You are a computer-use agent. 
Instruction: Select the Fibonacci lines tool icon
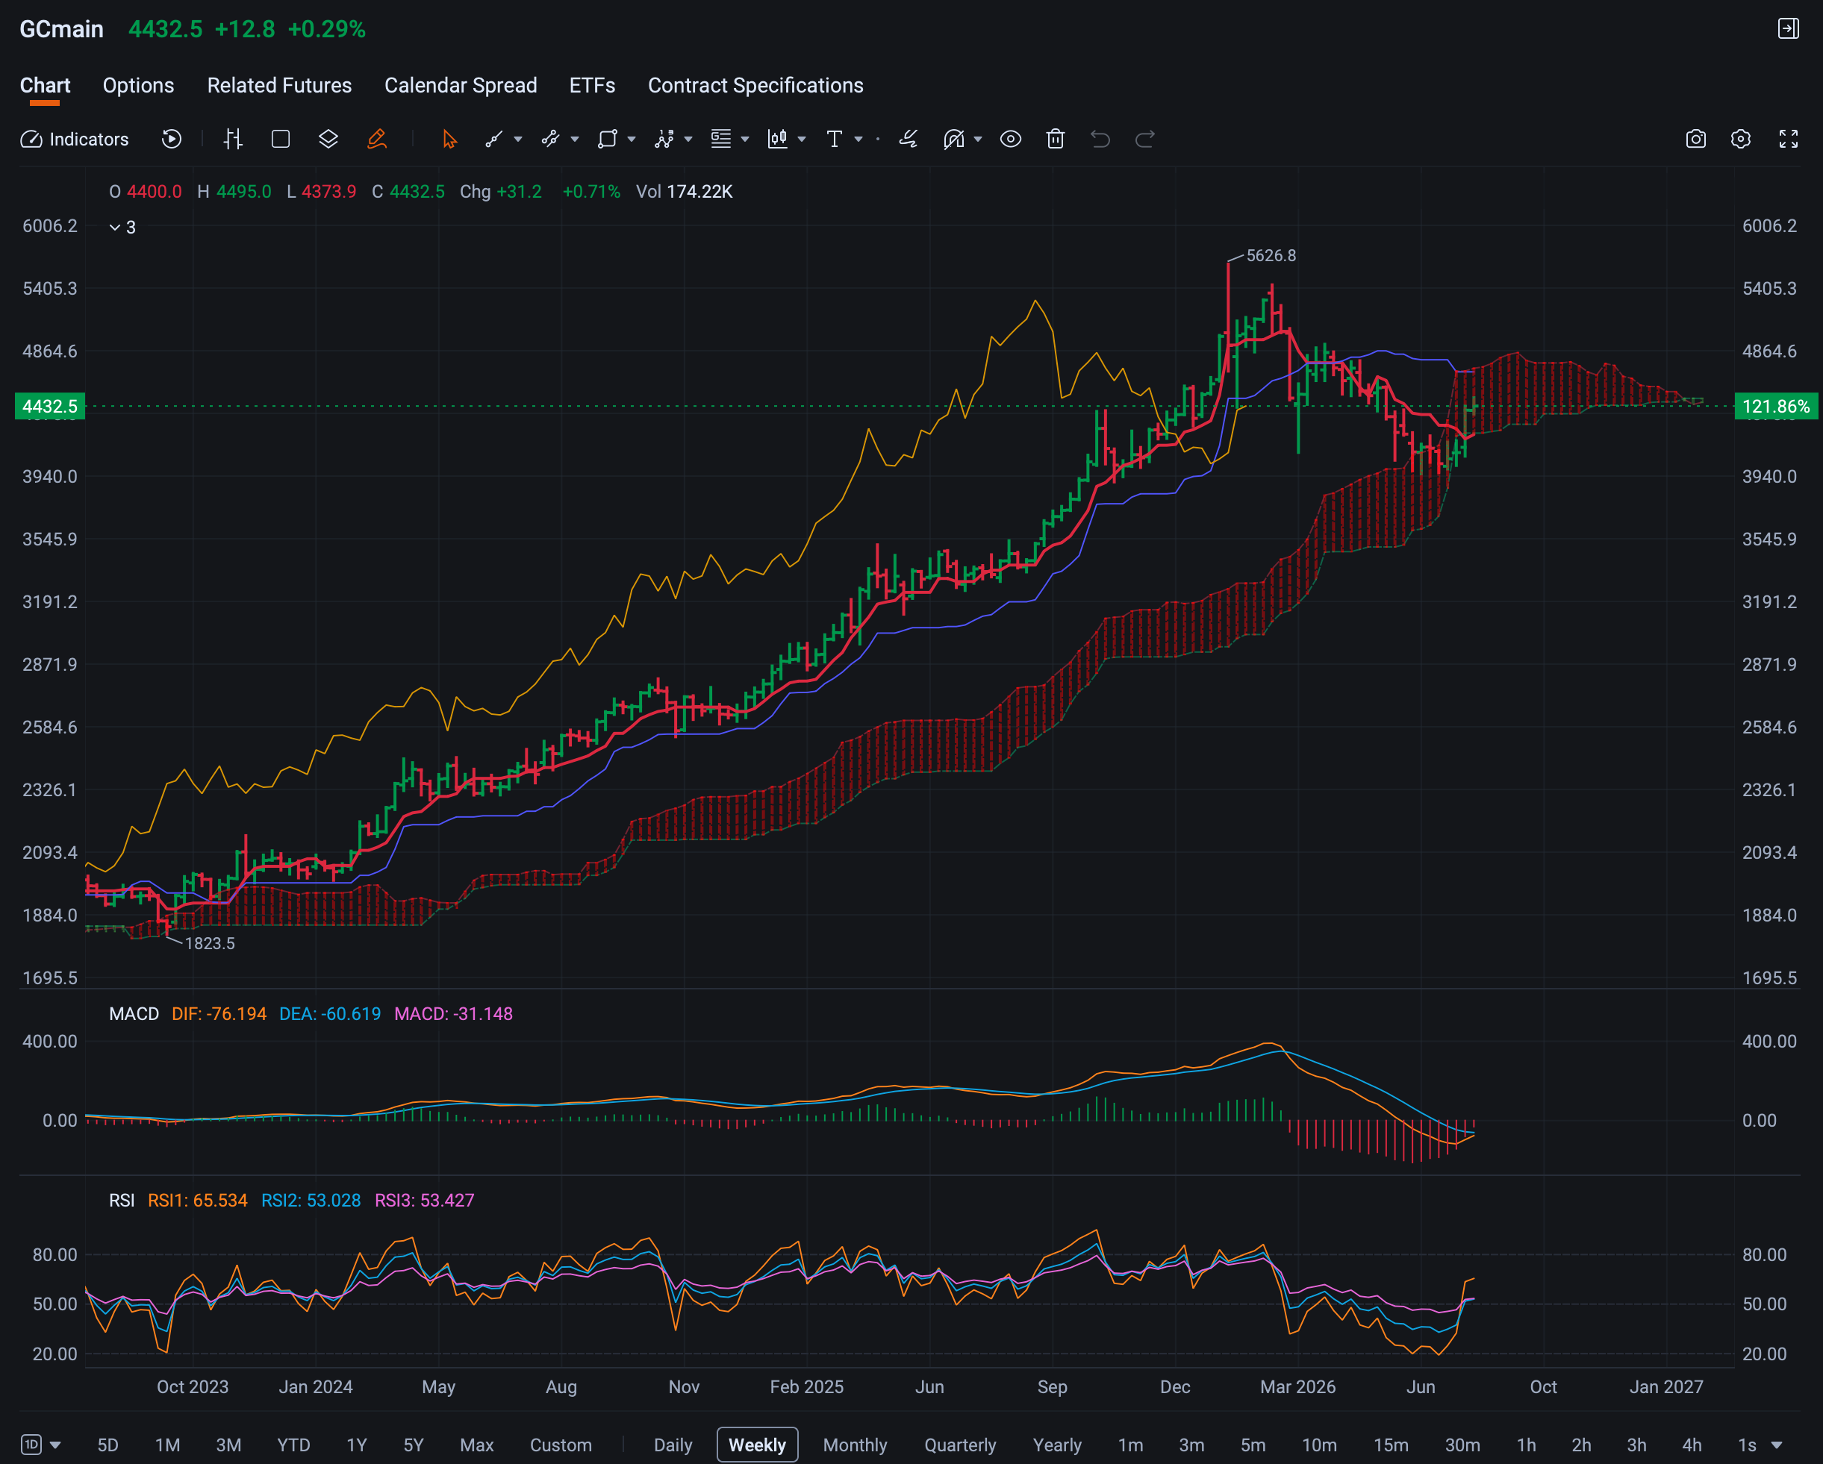coord(721,140)
